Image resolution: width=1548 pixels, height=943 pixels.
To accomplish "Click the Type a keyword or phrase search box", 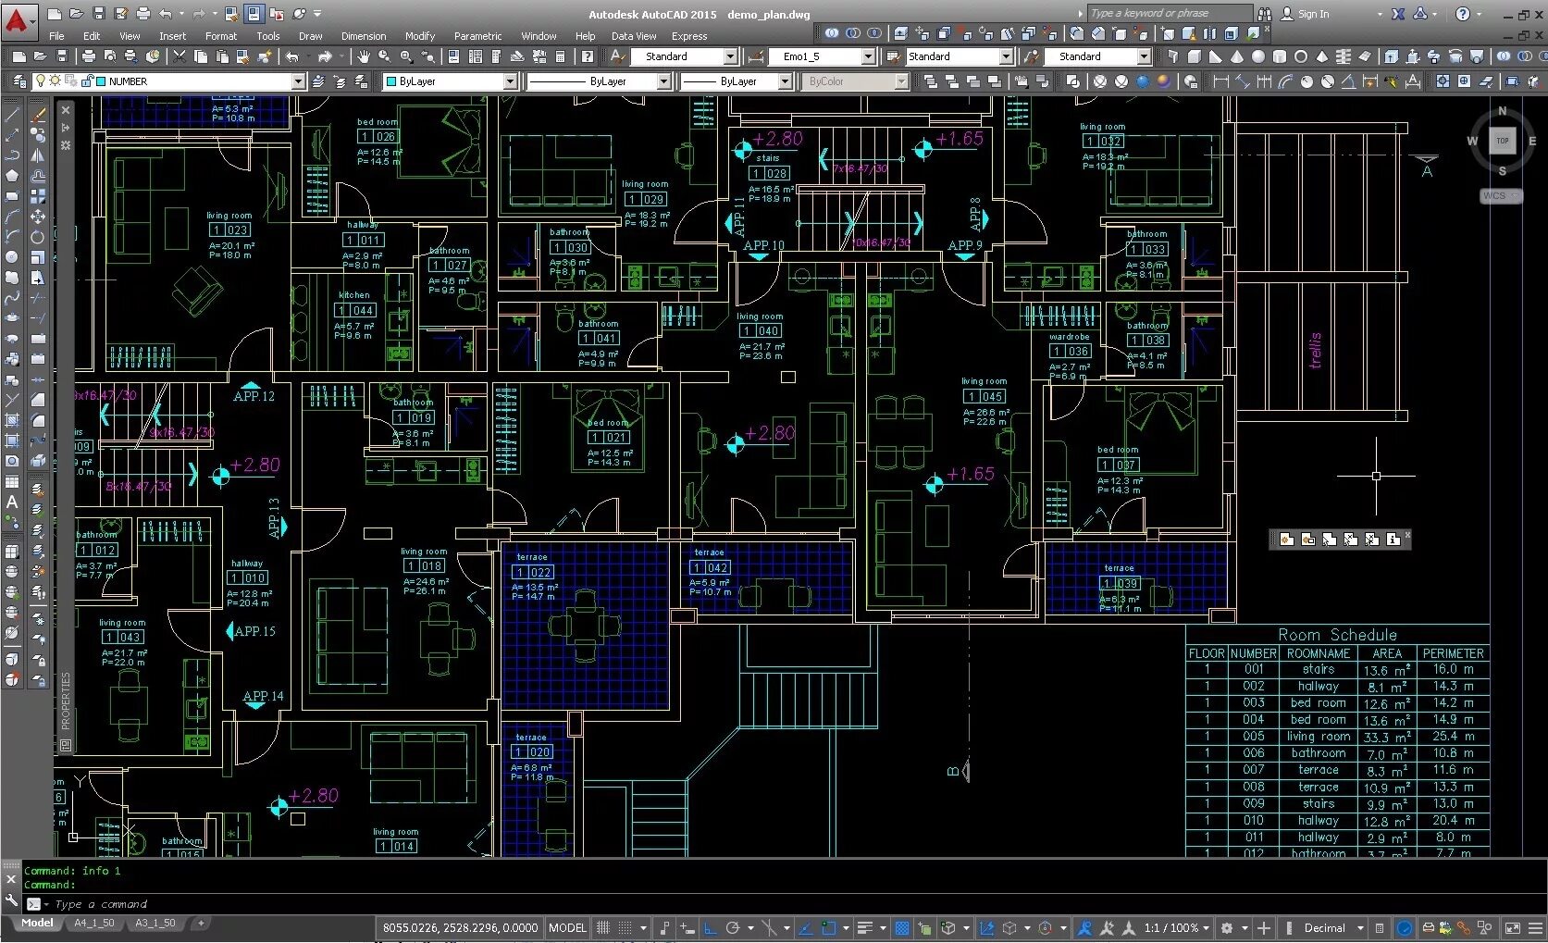I will point(1170,13).
